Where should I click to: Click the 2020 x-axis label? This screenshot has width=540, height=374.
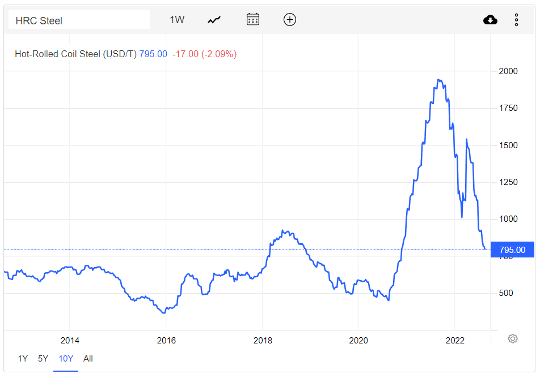click(x=358, y=341)
